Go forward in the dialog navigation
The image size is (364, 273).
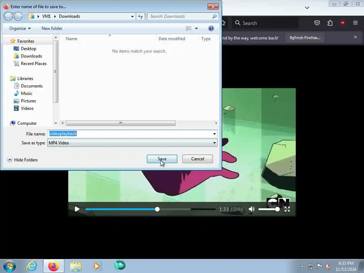click(18, 16)
